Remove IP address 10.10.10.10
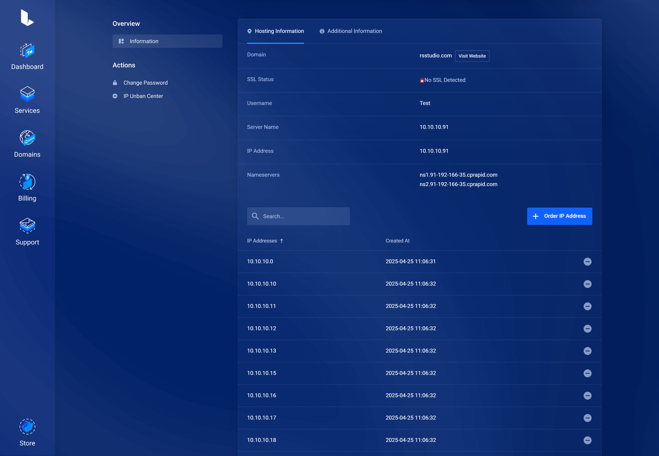Viewport: 659px width, 456px height. pyautogui.click(x=588, y=284)
